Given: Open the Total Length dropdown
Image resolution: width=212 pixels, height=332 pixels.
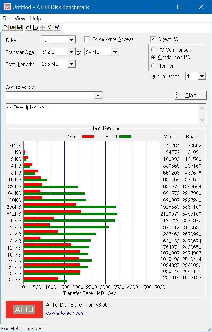Looking at the screenshot, I should 71,64.
